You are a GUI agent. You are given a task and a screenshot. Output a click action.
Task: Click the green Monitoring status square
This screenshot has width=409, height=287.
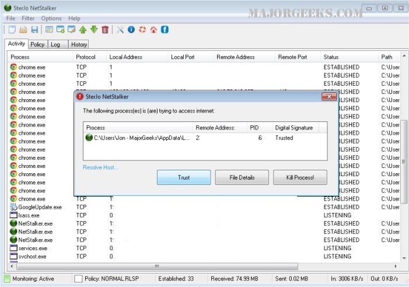tap(8, 279)
